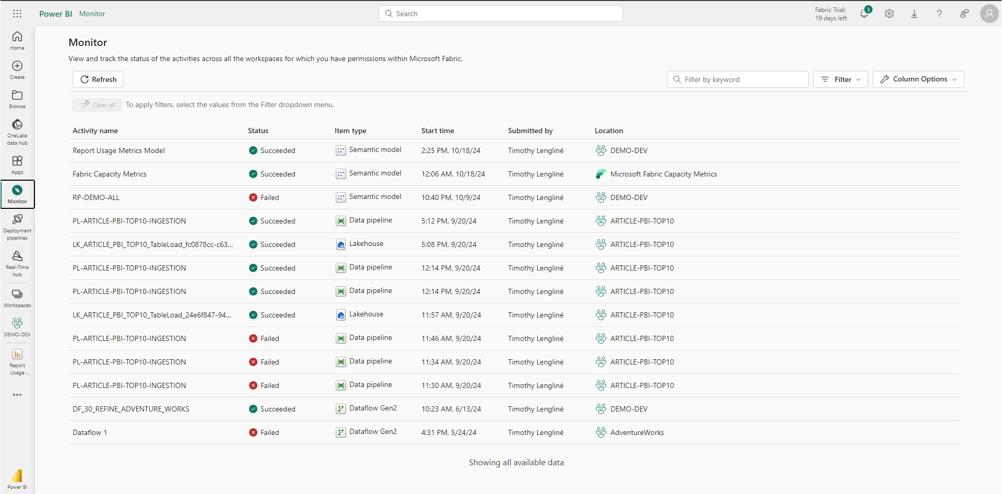Click succeeded status icon for Fabric Capacity Metrics
Image resolution: width=1002 pixels, height=494 pixels.
pos(253,174)
